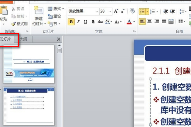Select Justify text alignment
The height and width of the screenshot is (127, 191).
[164, 22]
